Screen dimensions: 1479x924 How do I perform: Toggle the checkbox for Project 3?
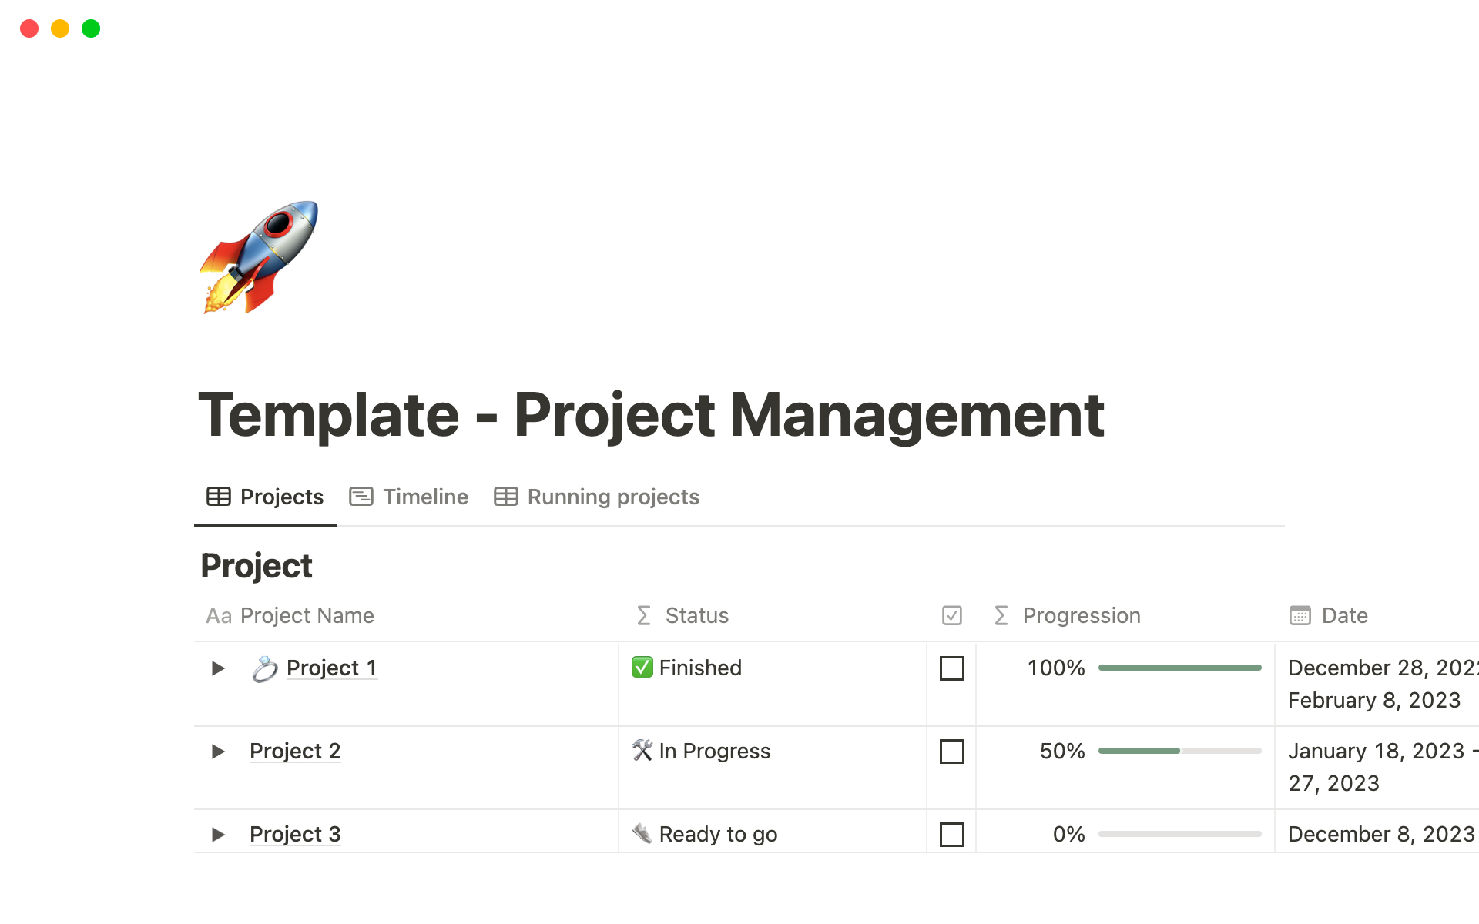point(951,834)
